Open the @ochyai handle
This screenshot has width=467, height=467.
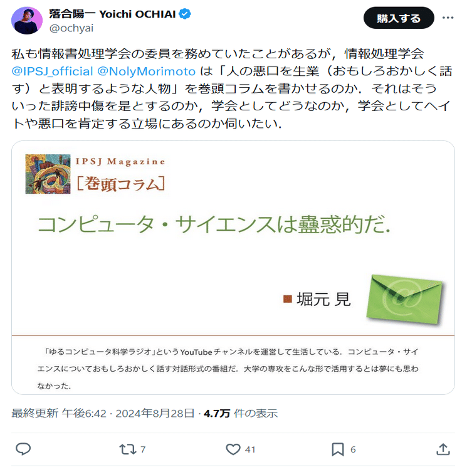click(x=71, y=28)
